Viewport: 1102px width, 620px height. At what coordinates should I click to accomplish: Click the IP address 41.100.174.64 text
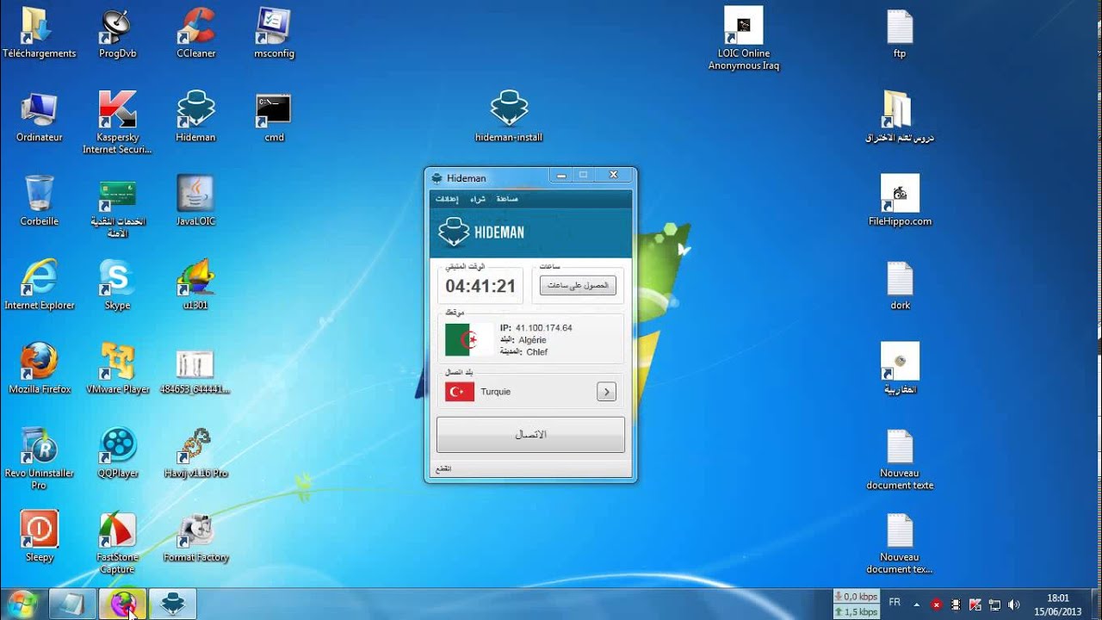tap(544, 328)
